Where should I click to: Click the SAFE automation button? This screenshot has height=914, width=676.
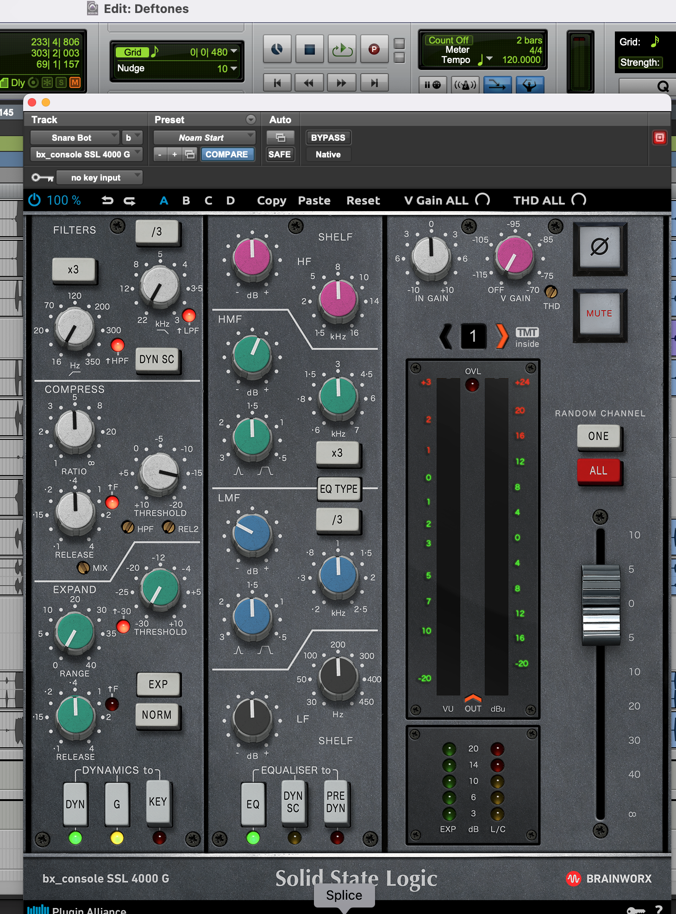coord(280,154)
